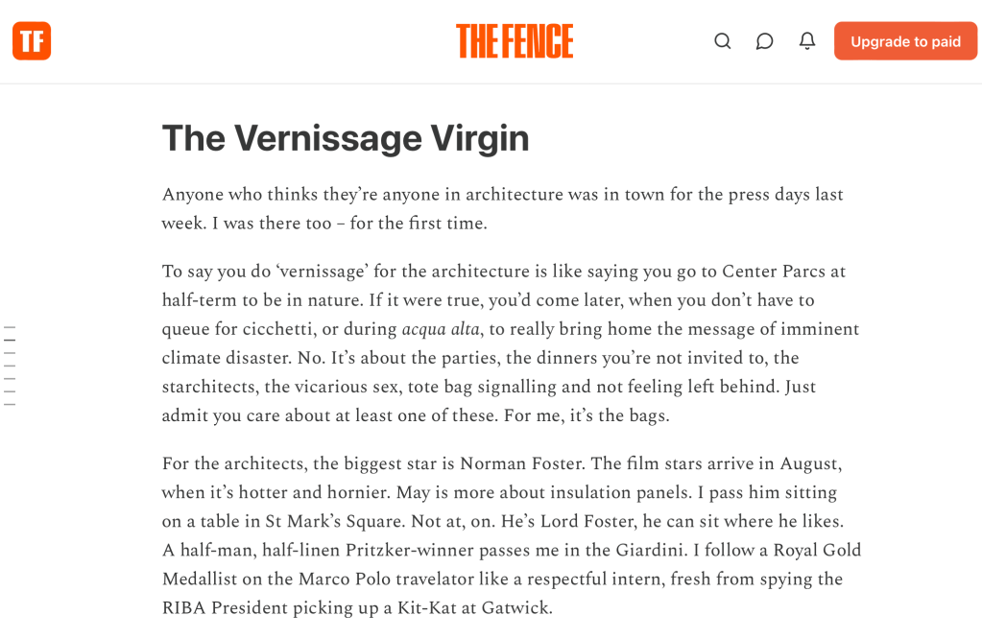This screenshot has height=639, width=982.
Task: Open the chat speech bubble icon
Action: pos(764,41)
